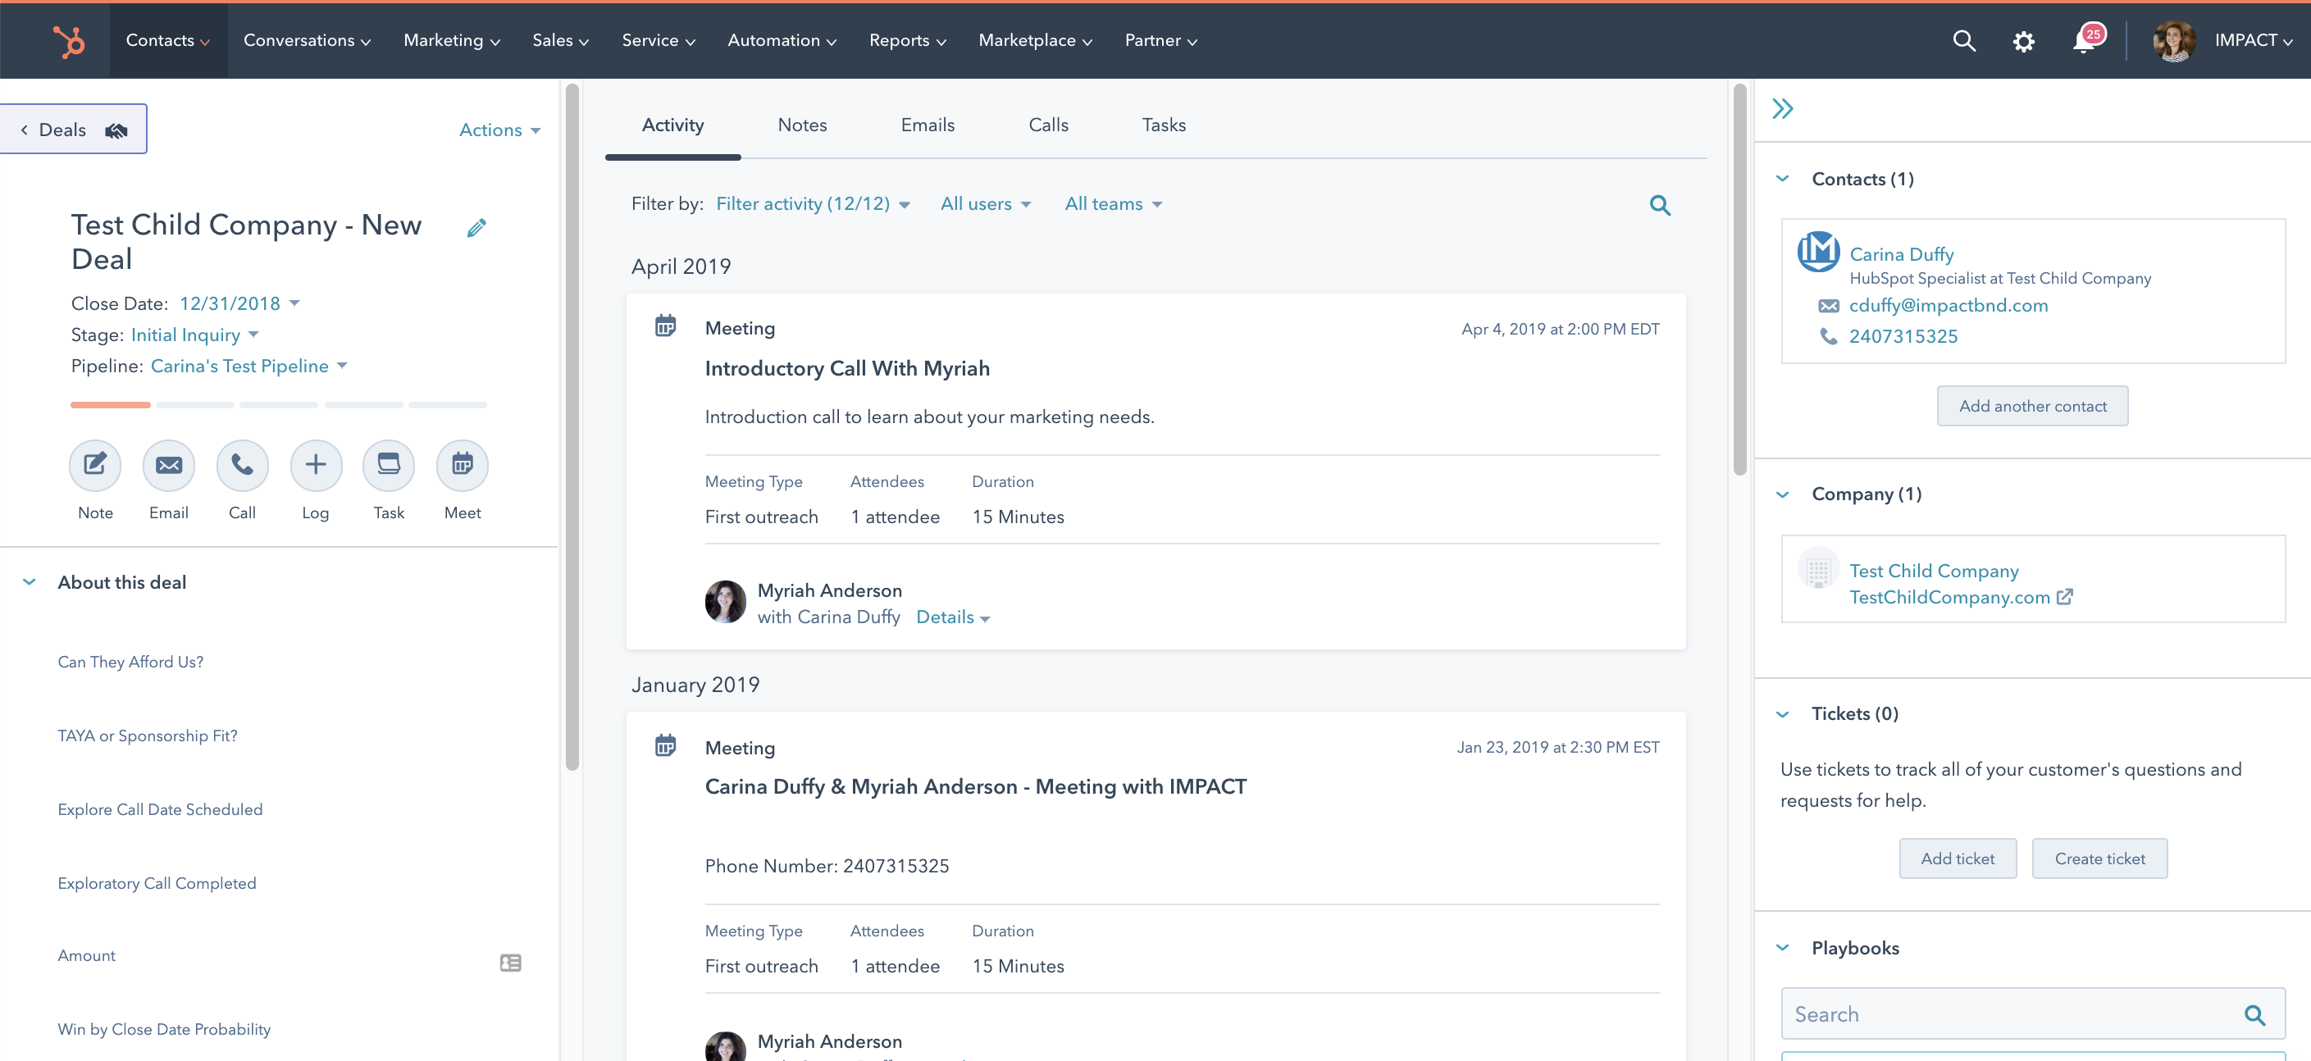
Task: Open TestChildCompany.com external link icon
Action: point(2064,597)
